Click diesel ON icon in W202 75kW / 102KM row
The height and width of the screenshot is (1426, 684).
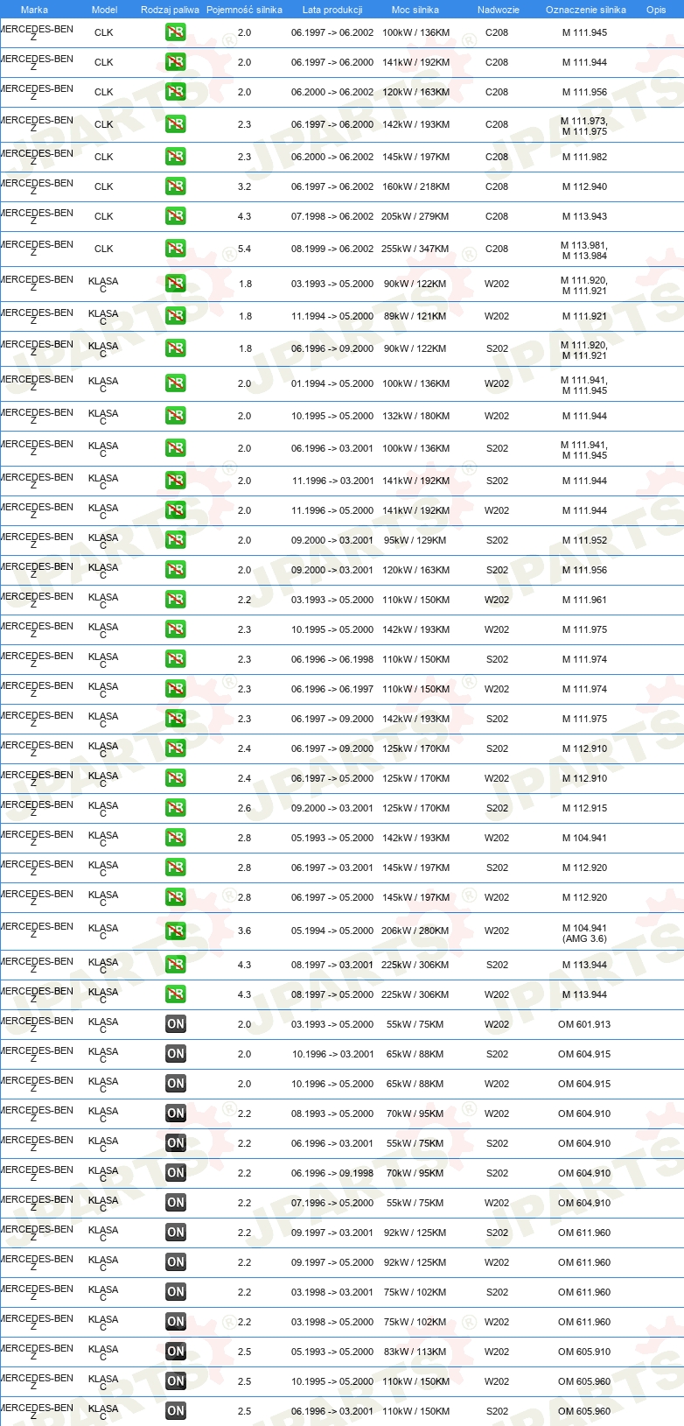(176, 1322)
